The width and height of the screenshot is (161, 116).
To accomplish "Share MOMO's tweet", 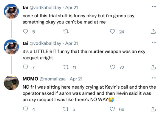I will [153, 109].
